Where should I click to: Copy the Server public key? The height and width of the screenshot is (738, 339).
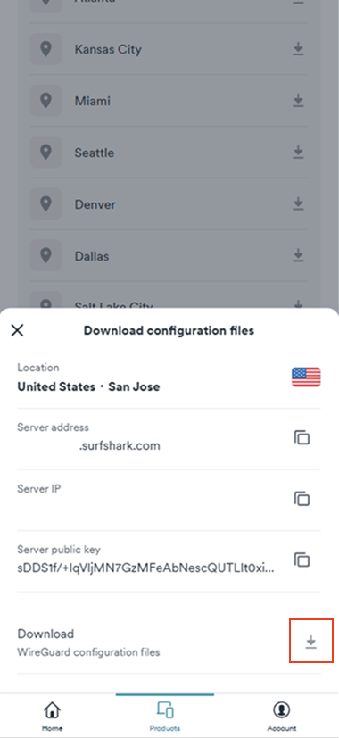(x=302, y=560)
